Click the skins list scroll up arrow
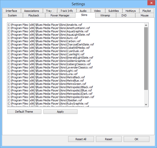Viewport: 157px width, 148px height. point(146,25)
